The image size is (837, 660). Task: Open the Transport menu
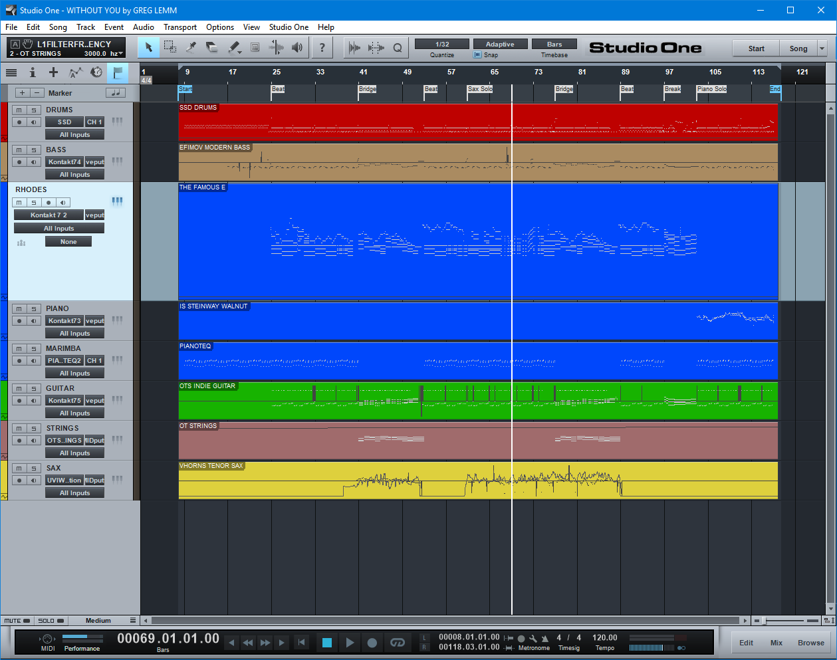(x=179, y=27)
